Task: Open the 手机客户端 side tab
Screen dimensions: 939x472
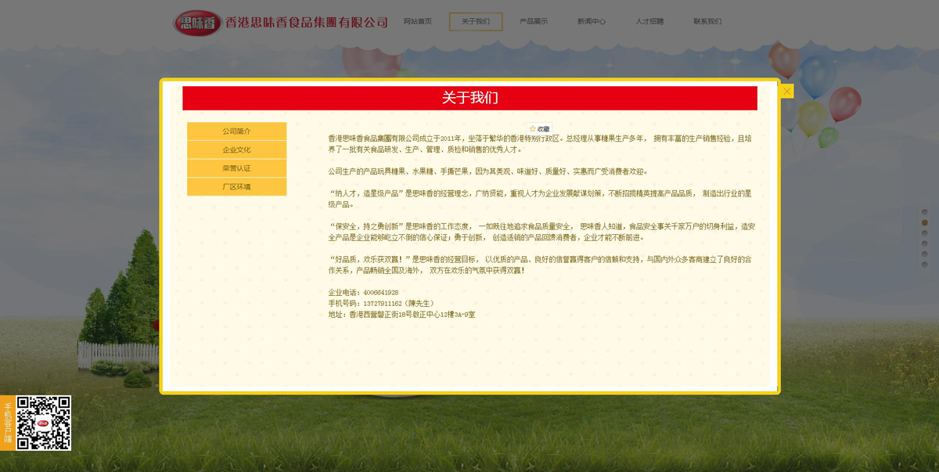Action: (x=7, y=423)
